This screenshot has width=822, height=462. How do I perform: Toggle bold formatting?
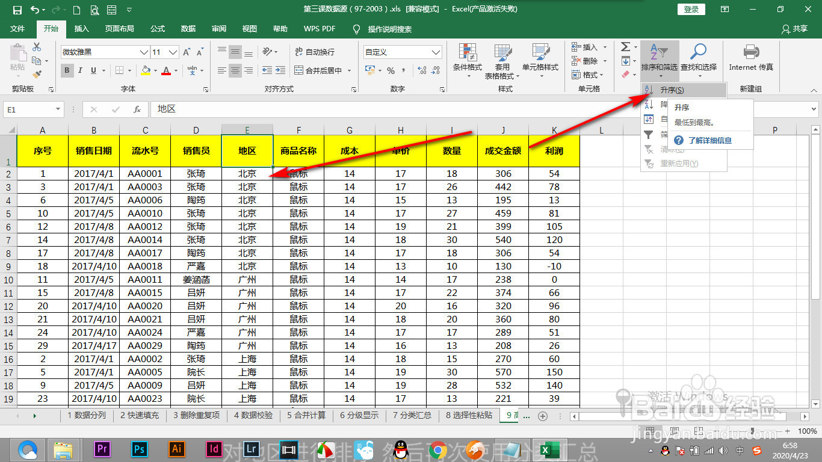pyautogui.click(x=66, y=70)
